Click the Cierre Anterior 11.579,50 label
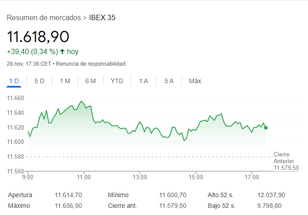The image size is (308, 215). pyautogui.click(x=286, y=161)
